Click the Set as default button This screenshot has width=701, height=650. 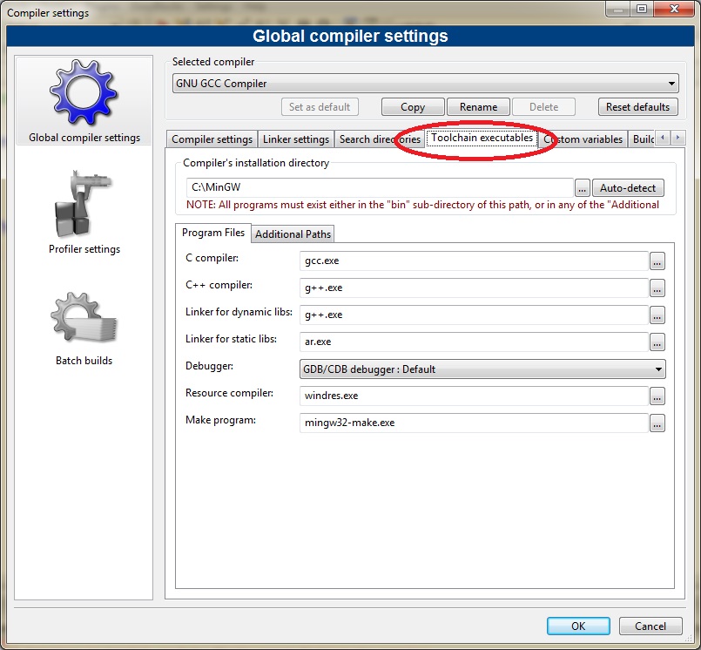click(320, 107)
